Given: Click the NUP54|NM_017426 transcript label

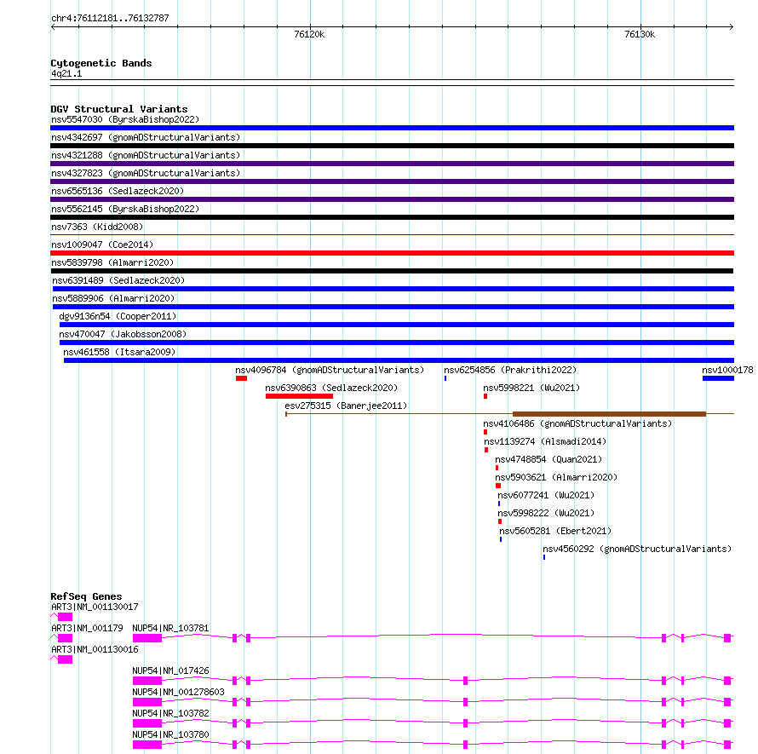Looking at the screenshot, I should pyautogui.click(x=170, y=671).
